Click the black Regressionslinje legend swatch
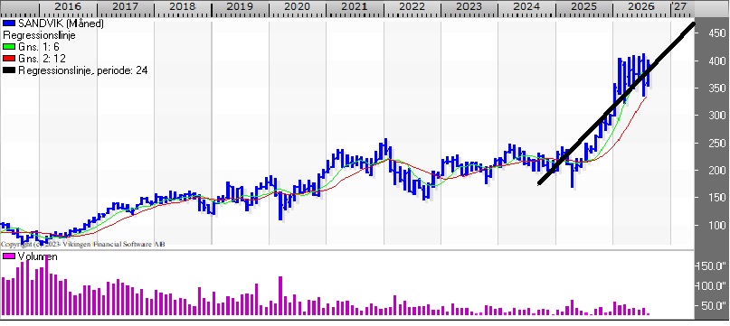The width and height of the screenshot is (730, 326). [x=9, y=70]
